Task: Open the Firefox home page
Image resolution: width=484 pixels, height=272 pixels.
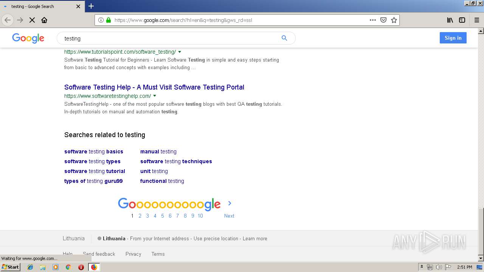Action: click(x=44, y=20)
